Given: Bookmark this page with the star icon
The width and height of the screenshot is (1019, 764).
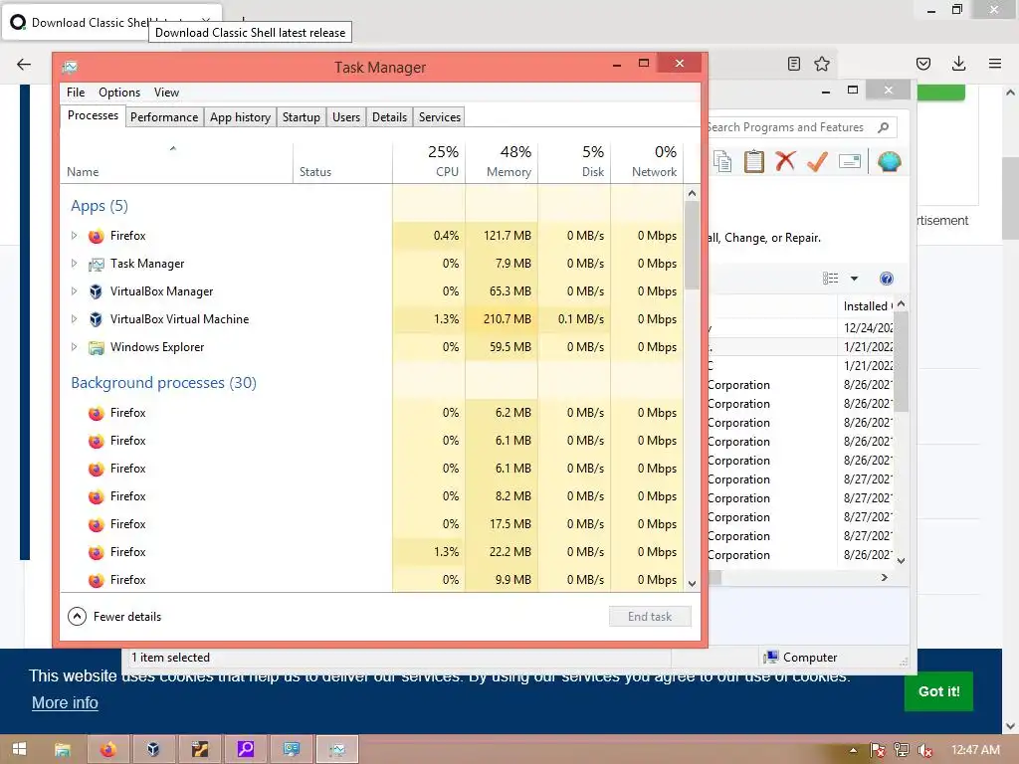Looking at the screenshot, I should tap(822, 64).
